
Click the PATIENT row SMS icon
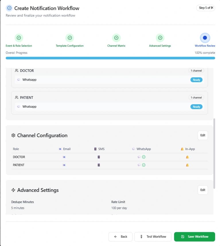(x=99, y=165)
